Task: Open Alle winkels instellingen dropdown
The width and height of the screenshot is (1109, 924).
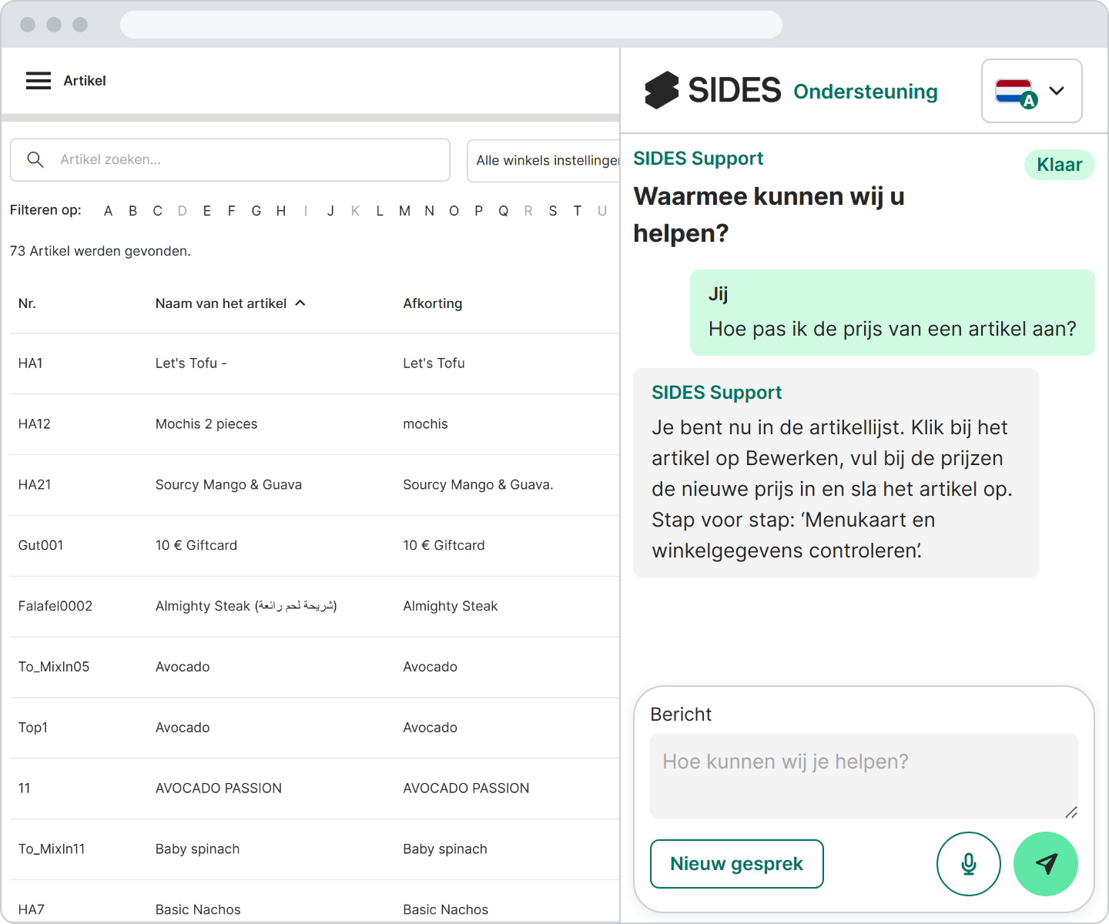Action: tap(544, 160)
